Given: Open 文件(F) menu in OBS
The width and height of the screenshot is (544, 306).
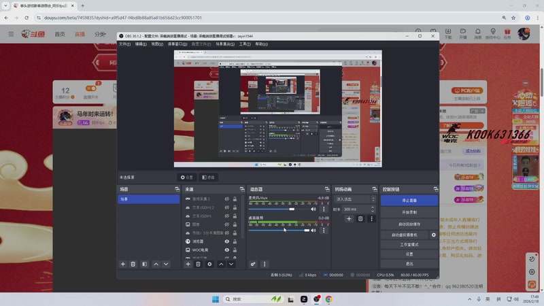Looking at the screenshot, I should click(124, 44).
